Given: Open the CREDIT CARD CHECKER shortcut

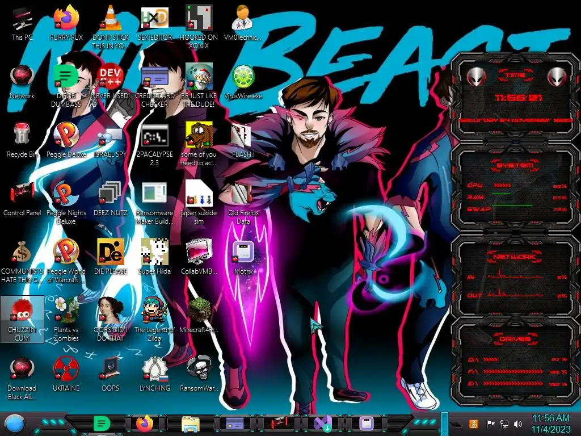Looking at the screenshot, I should click(154, 87).
